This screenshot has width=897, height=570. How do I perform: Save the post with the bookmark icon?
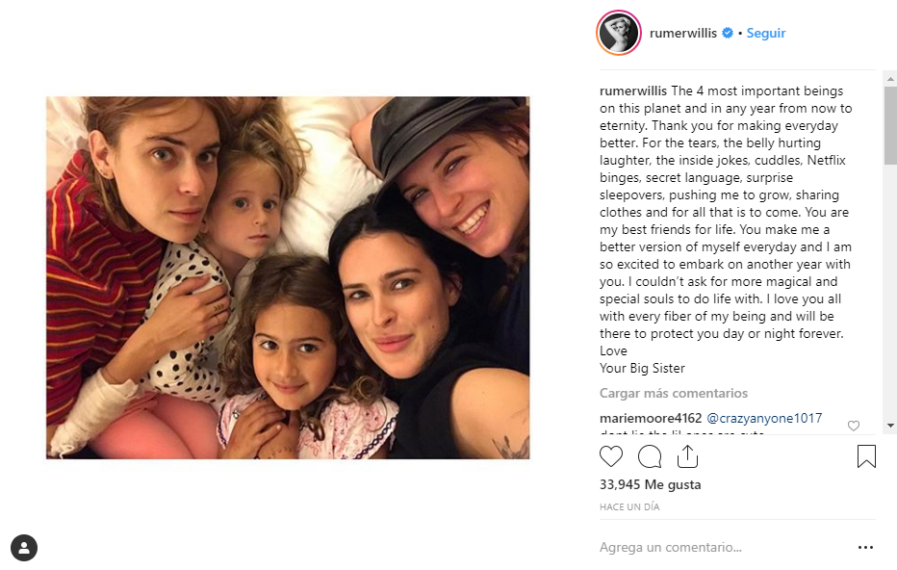pos(866,456)
